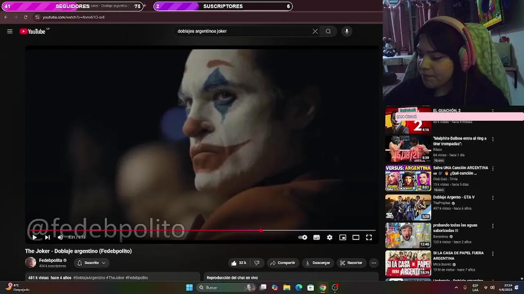
Task: Toggle theater mode
Action: tap(356, 237)
